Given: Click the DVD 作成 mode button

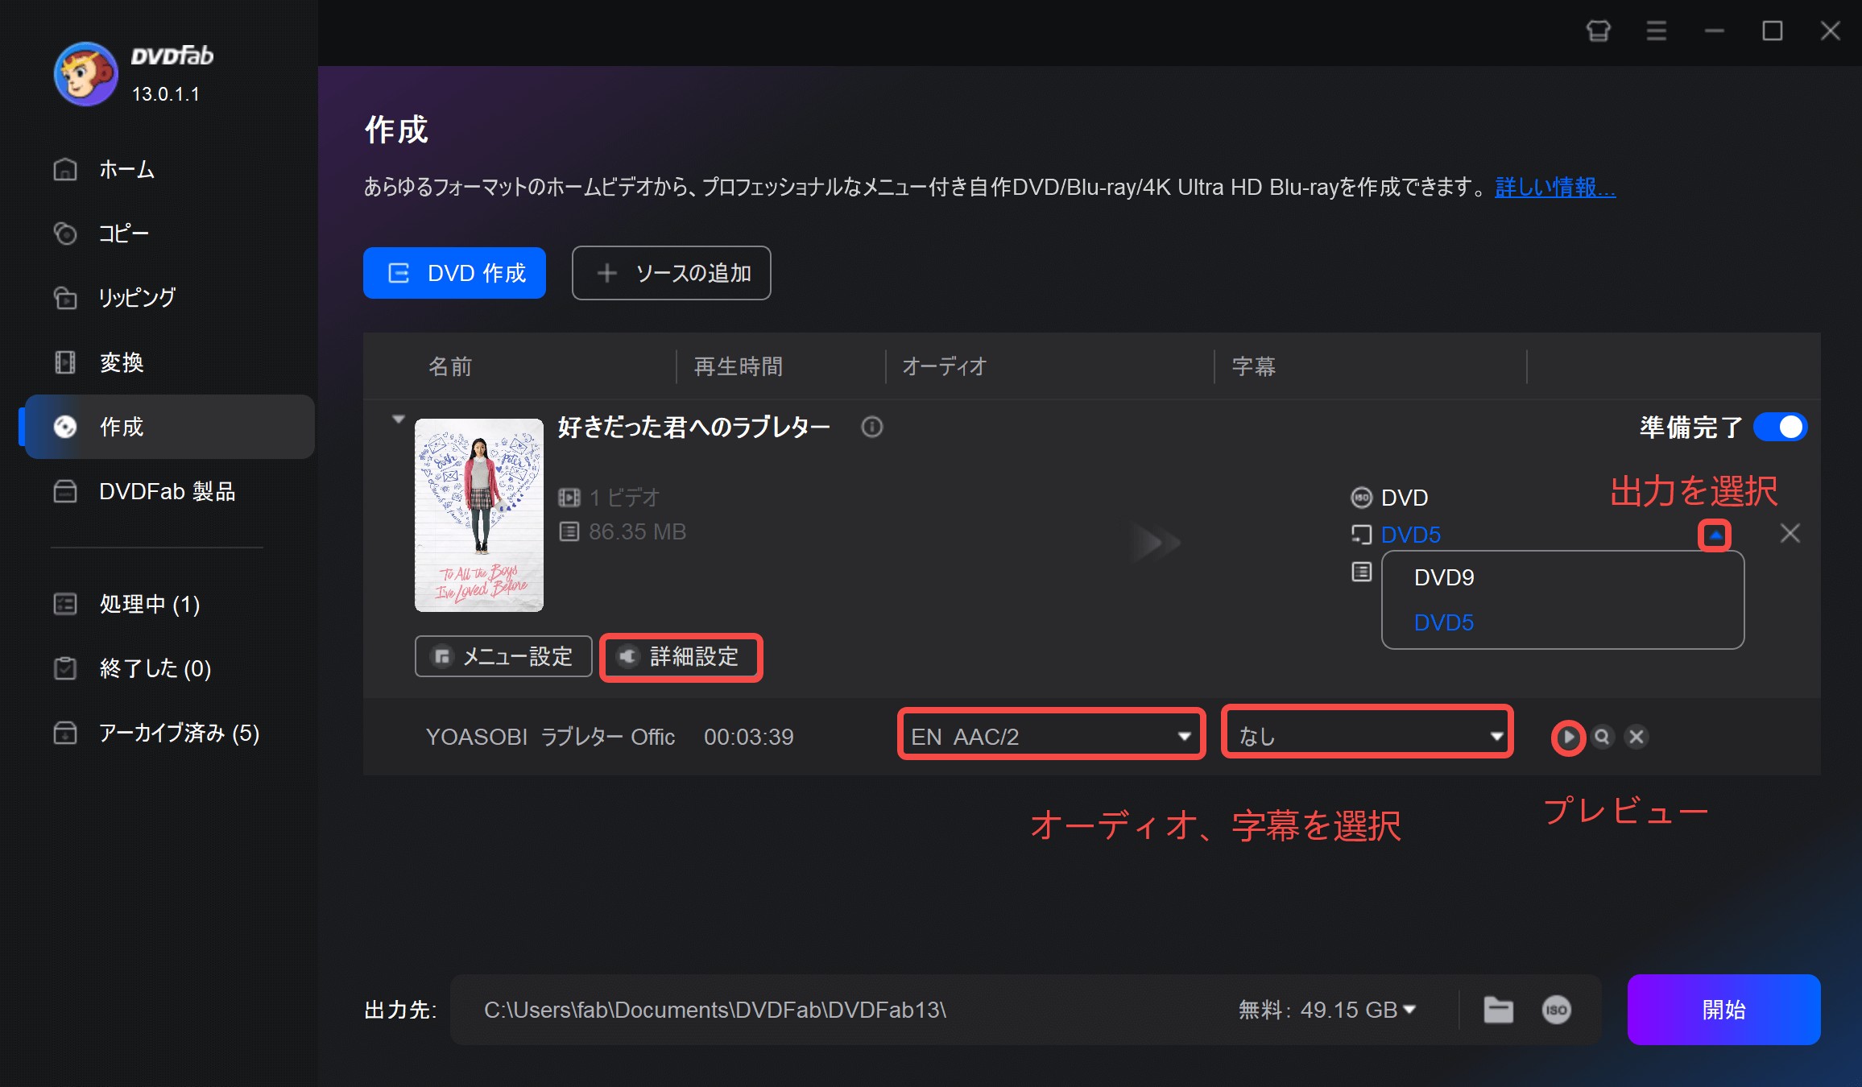Looking at the screenshot, I should tap(454, 273).
